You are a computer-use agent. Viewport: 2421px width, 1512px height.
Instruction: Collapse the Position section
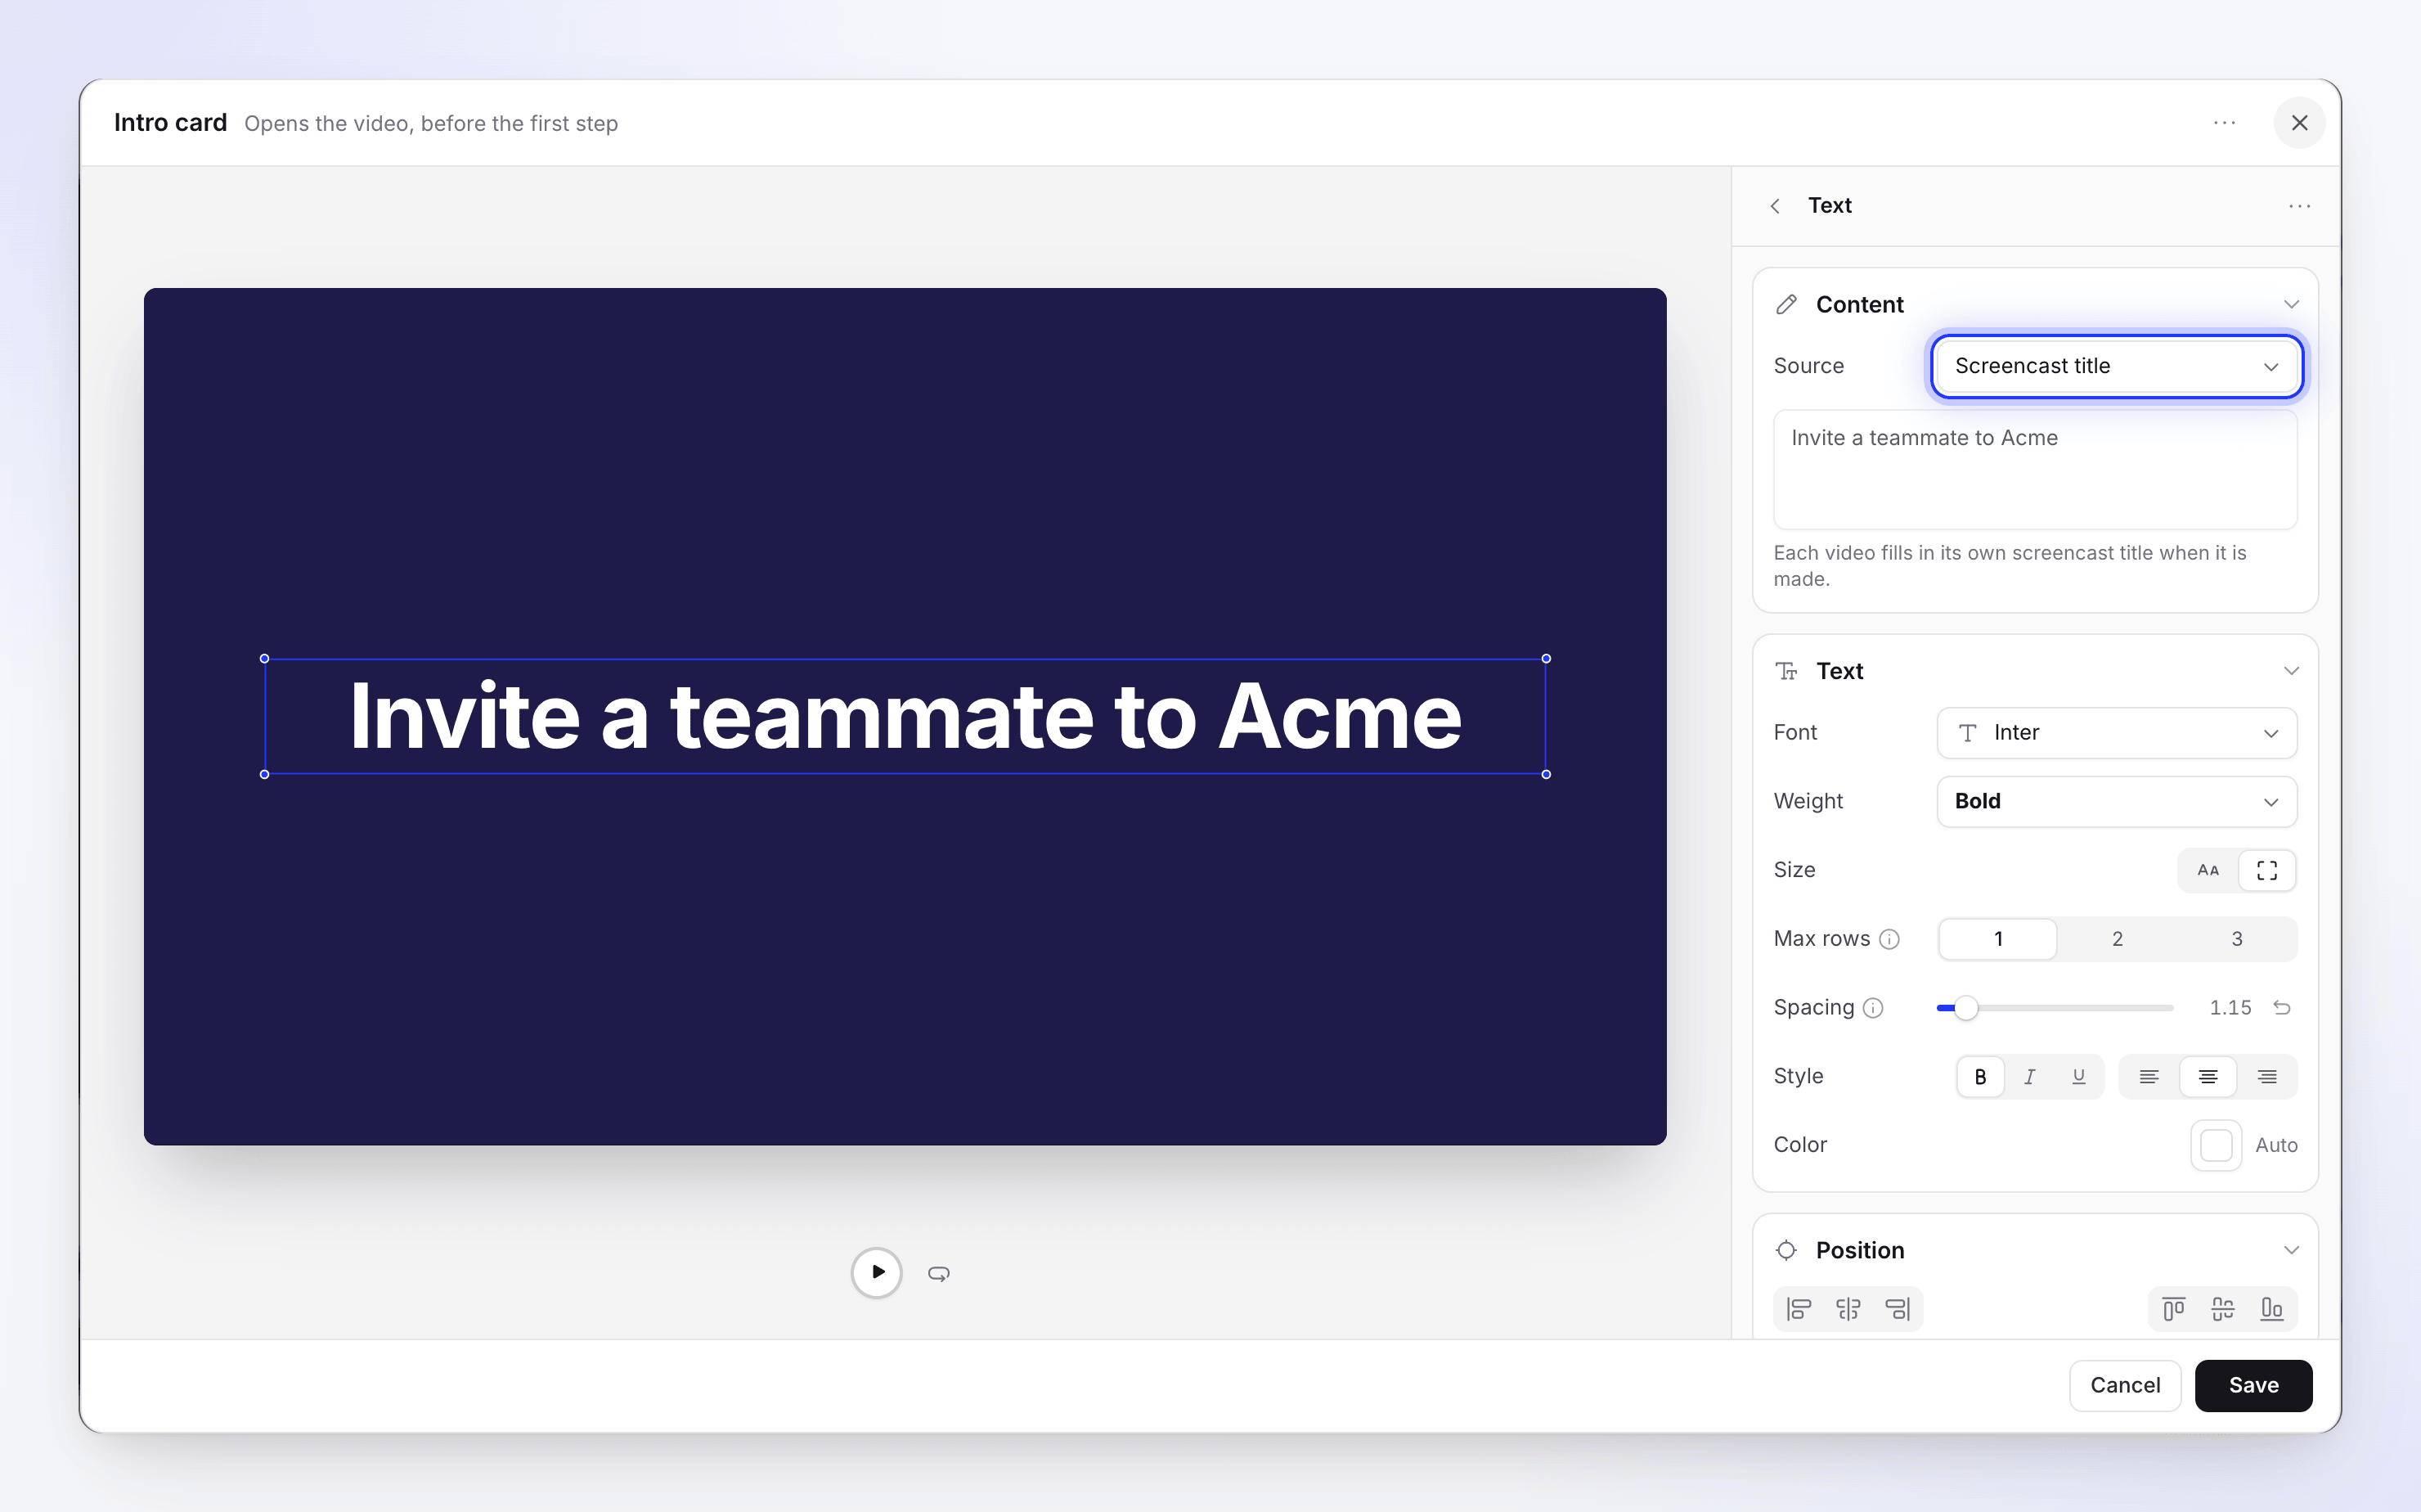(x=2291, y=1250)
